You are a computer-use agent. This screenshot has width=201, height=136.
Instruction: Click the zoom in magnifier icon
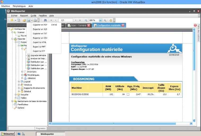pyautogui.click(x=105, y=20)
